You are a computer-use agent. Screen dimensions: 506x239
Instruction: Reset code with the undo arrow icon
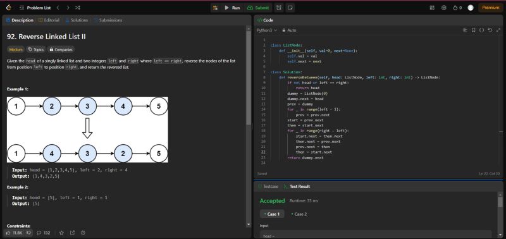point(490,30)
